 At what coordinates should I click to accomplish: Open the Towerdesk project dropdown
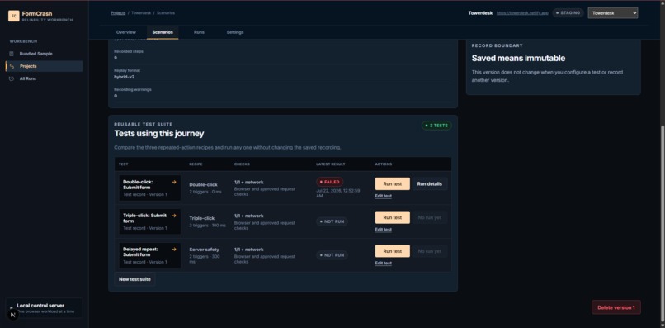[x=613, y=13]
